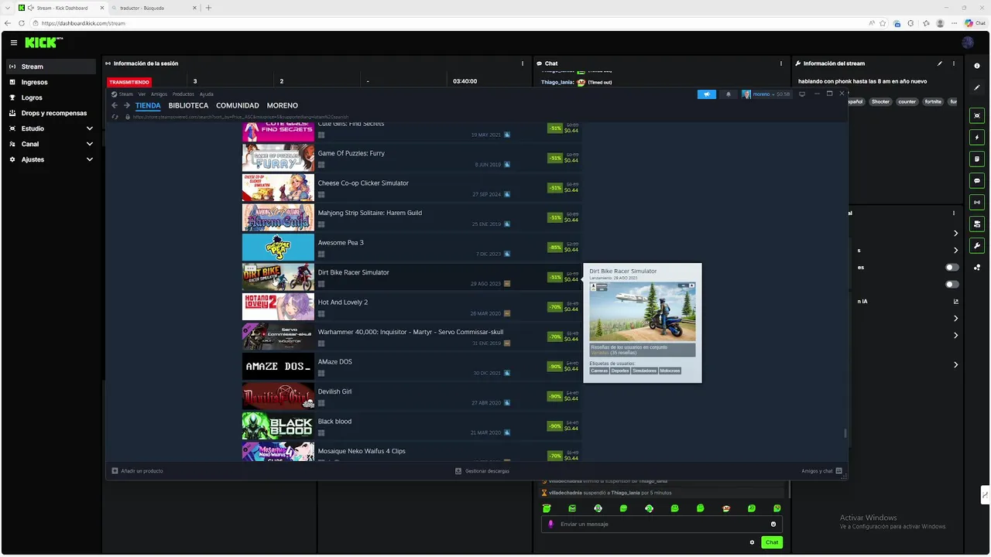Toggle the upper switch in the right panel

[x=952, y=267]
